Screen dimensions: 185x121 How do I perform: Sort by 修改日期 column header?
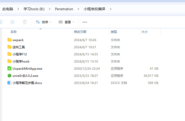point(80,32)
